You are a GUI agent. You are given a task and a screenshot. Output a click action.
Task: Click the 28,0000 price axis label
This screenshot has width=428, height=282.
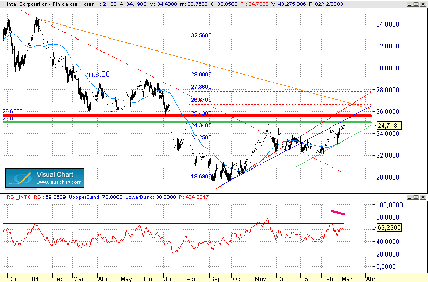(387, 90)
